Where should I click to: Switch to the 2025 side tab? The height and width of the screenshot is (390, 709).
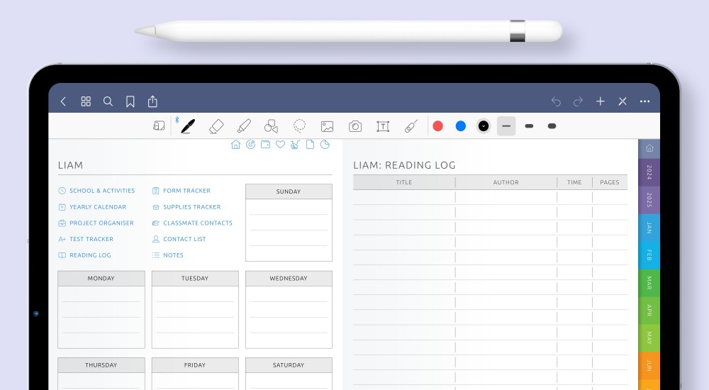tap(649, 200)
